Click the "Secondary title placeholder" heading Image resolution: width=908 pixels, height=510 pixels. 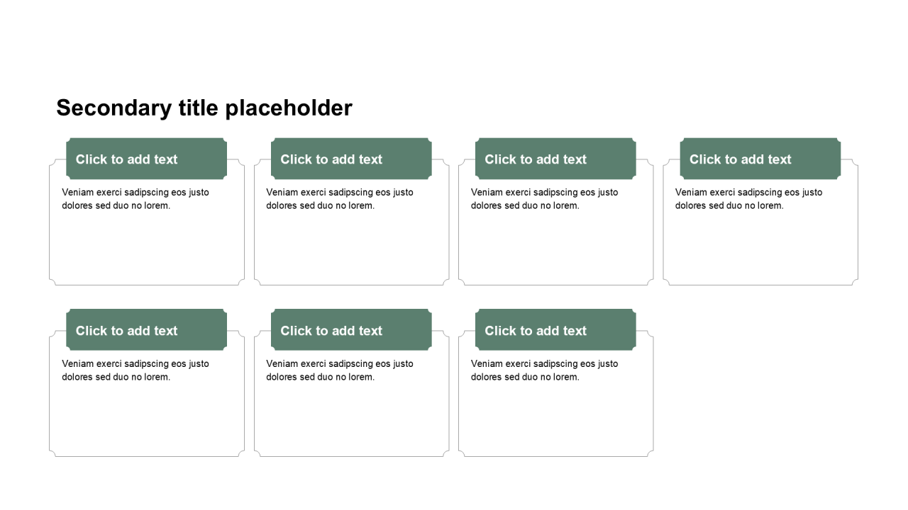click(x=204, y=108)
